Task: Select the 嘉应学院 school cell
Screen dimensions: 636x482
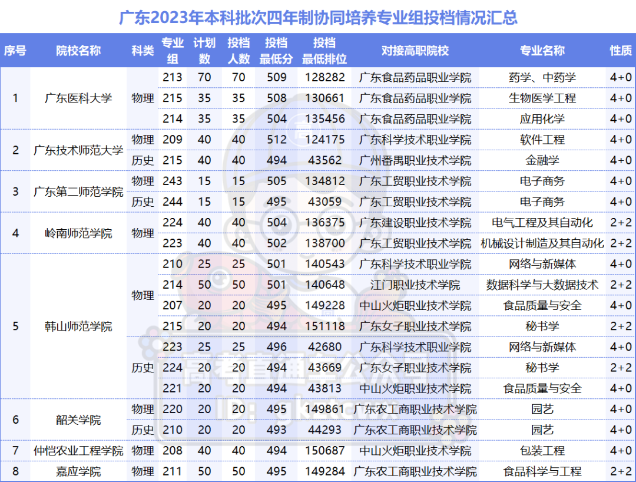Action: pos(78,471)
